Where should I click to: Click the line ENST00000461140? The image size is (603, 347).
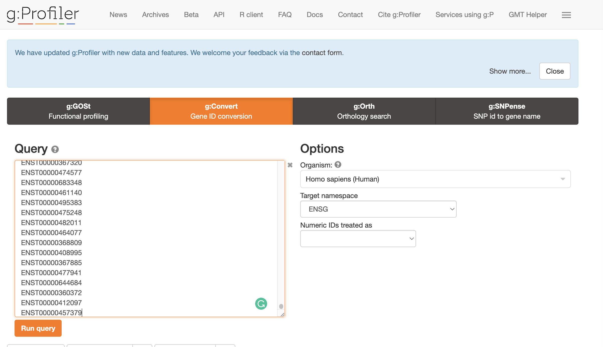(x=51, y=193)
